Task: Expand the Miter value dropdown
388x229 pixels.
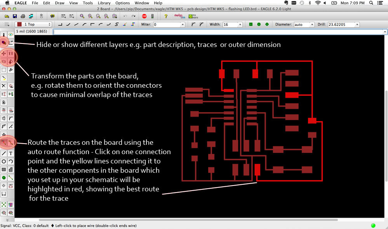Action: [182, 24]
